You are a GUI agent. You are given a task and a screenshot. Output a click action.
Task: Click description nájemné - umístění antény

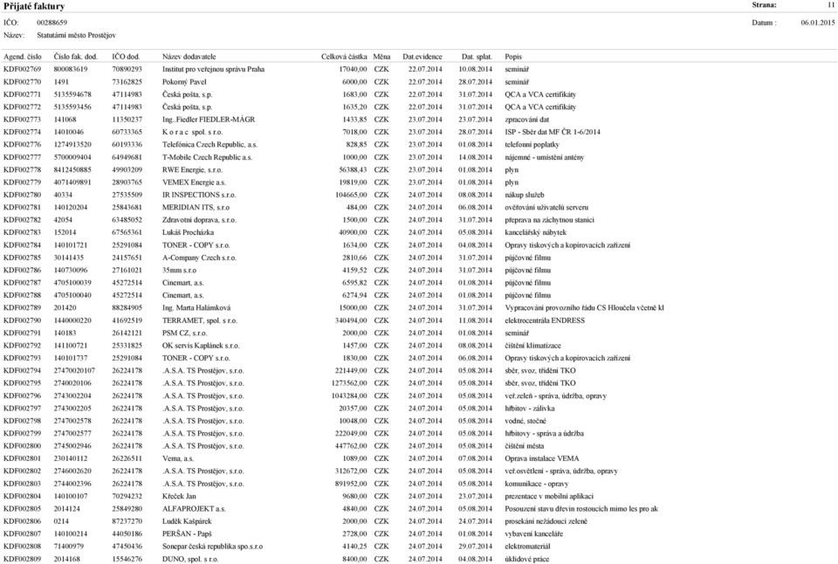point(545,158)
